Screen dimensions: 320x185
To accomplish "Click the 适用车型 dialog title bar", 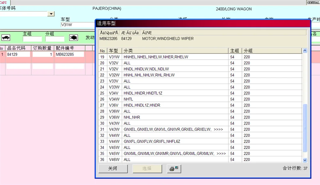I will tap(203, 23).
